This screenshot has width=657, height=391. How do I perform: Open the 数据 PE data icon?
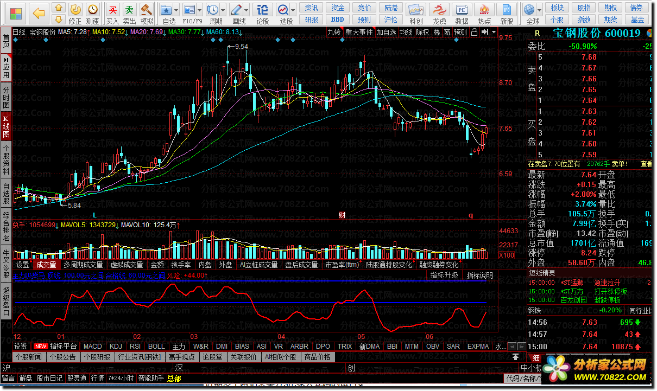pos(462,10)
